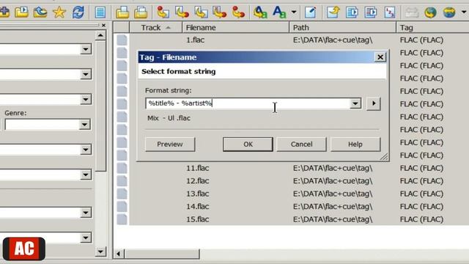Screen dimensions: 469x264
Task: Click the Filename - Filename converter icon
Action: (x=201, y=12)
